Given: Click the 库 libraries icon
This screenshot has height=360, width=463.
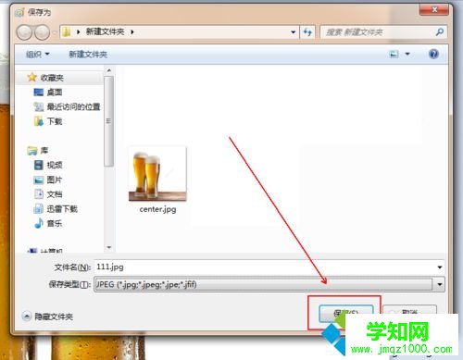Looking at the screenshot, I should 32,151.
